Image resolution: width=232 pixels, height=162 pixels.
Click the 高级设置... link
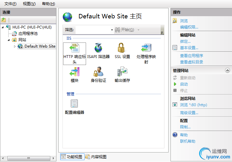[x=189, y=113]
